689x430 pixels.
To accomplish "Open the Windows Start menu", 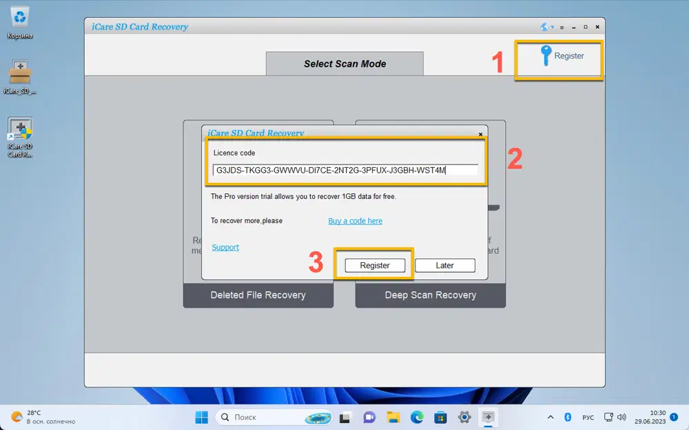I will pyautogui.click(x=201, y=417).
